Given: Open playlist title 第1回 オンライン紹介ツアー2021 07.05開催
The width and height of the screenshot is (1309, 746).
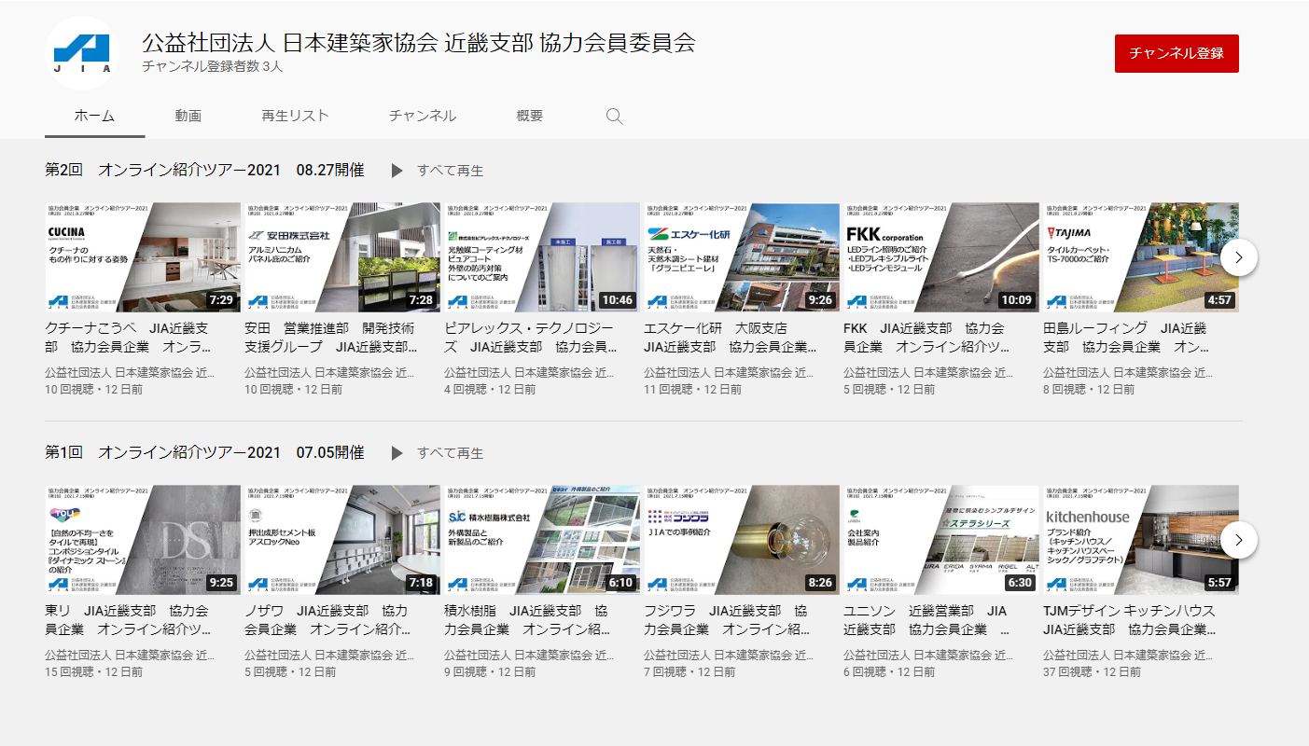Looking at the screenshot, I should (x=204, y=453).
